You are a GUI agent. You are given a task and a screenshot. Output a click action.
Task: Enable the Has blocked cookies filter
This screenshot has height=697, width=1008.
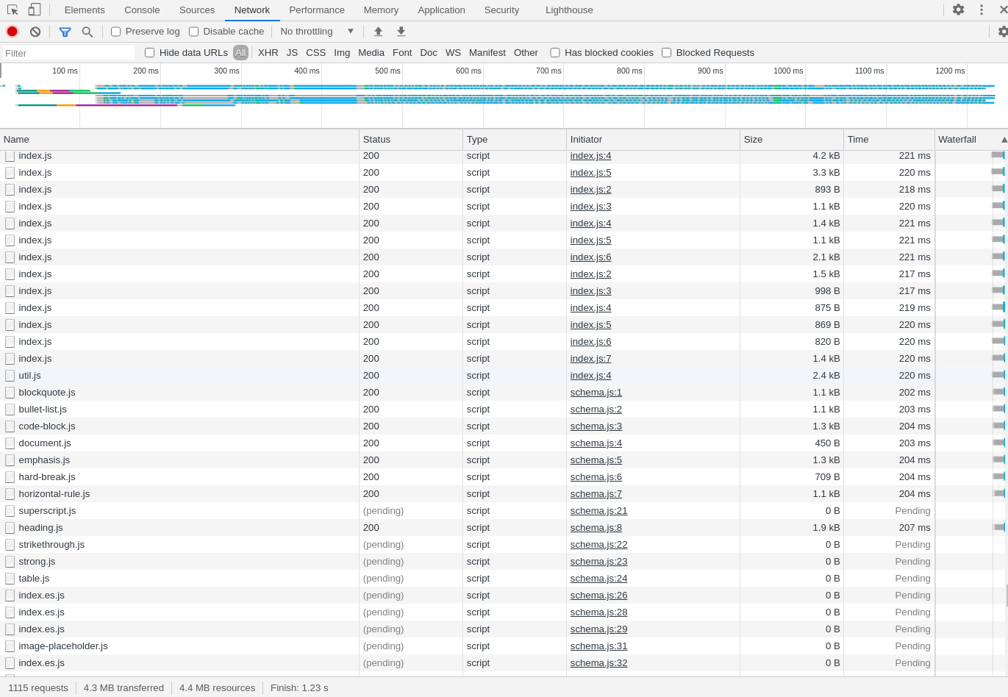pos(555,52)
